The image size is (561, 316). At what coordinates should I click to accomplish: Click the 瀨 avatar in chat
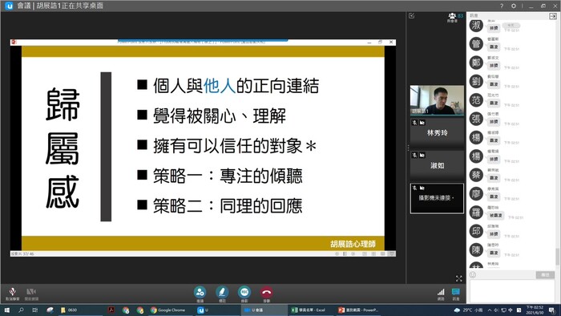(x=476, y=26)
